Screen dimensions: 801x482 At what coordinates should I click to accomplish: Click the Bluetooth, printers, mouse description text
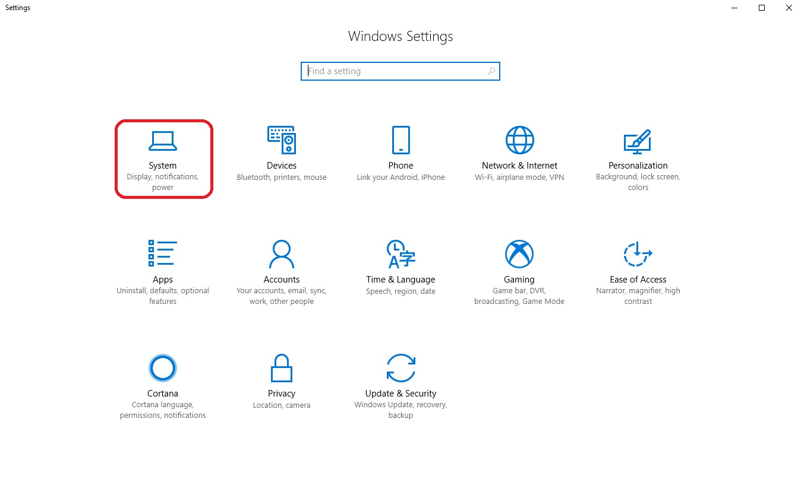point(282,177)
